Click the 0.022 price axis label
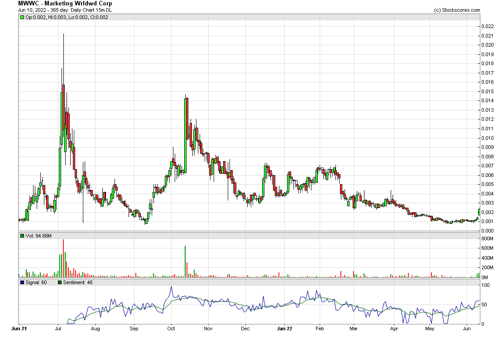 [x=488, y=26]
